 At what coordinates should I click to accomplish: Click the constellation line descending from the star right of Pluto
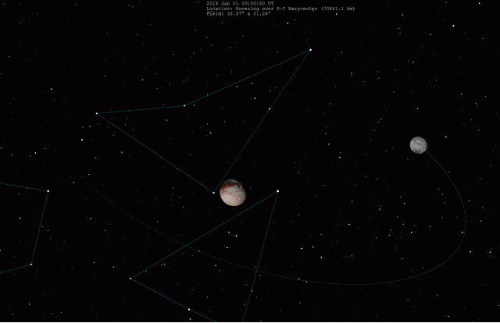click(266, 250)
